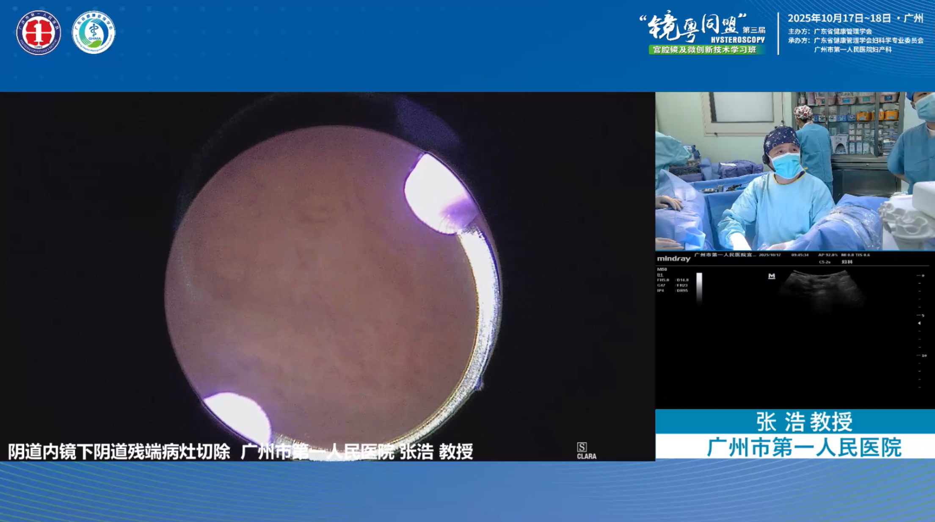Click the M orientation marker on ultrasound
This screenshot has width=935, height=522.
click(771, 276)
